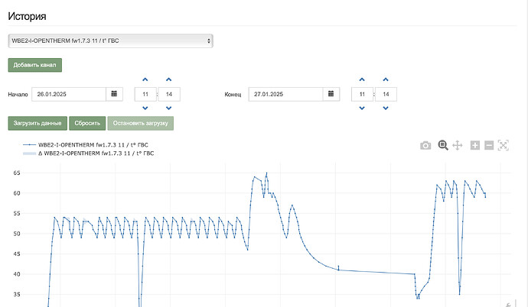Download plot as image via camera icon
528x307 pixels.
click(425, 145)
